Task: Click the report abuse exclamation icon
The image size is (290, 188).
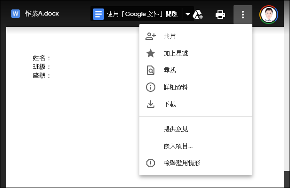Action: tap(151, 163)
